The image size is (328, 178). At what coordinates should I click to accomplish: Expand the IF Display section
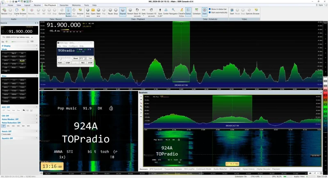pyautogui.click(x=19, y=46)
